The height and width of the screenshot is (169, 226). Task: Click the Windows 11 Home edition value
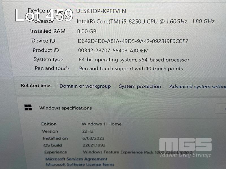[x=101, y=124]
